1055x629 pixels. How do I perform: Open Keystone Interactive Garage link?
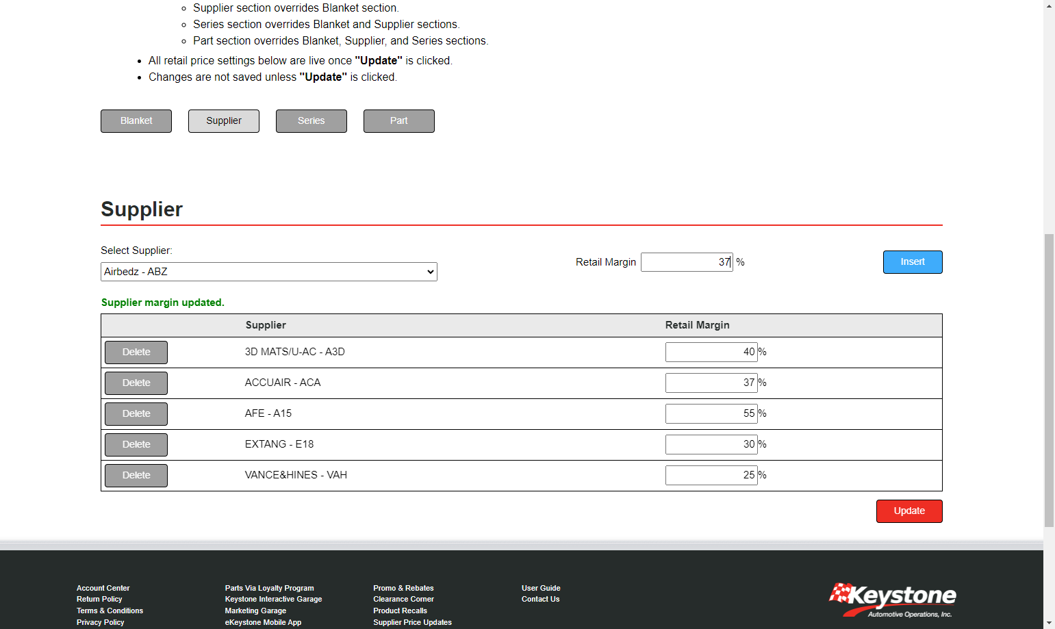click(x=273, y=600)
